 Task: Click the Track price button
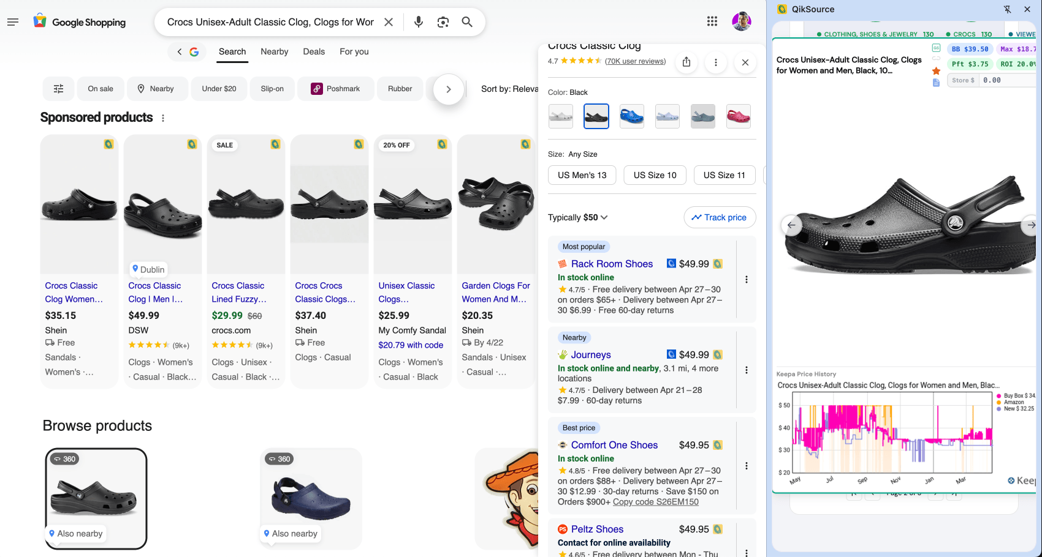pyautogui.click(x=720, y=217)
